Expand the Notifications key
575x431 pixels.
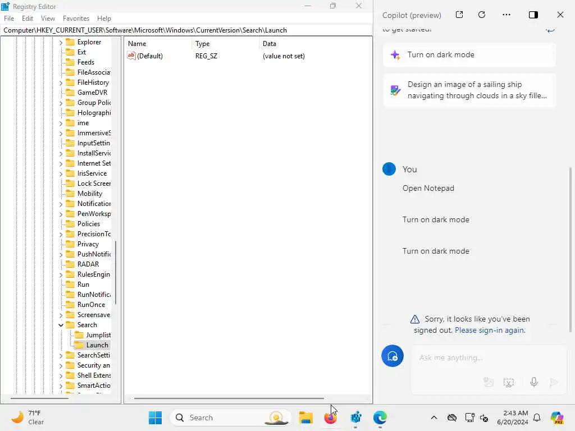pyautogui.click(x=61, y=204)
